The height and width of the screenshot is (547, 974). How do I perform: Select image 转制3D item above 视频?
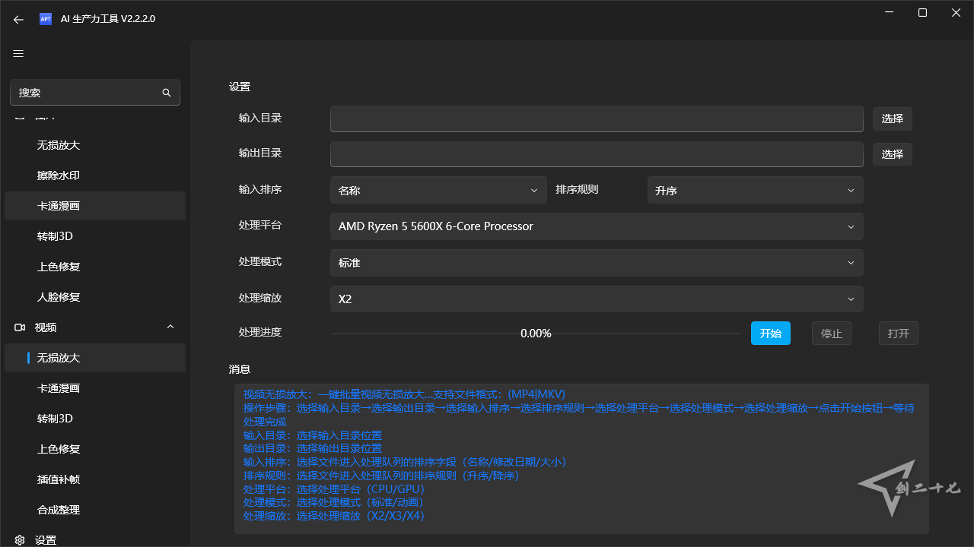click(95, 236)
